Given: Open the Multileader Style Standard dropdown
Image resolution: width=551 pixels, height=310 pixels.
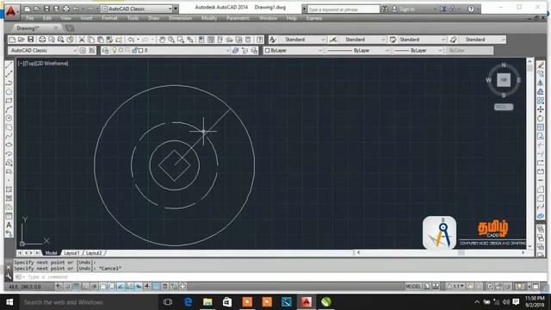Looking at the screenshot, I should tap(482, 40).
